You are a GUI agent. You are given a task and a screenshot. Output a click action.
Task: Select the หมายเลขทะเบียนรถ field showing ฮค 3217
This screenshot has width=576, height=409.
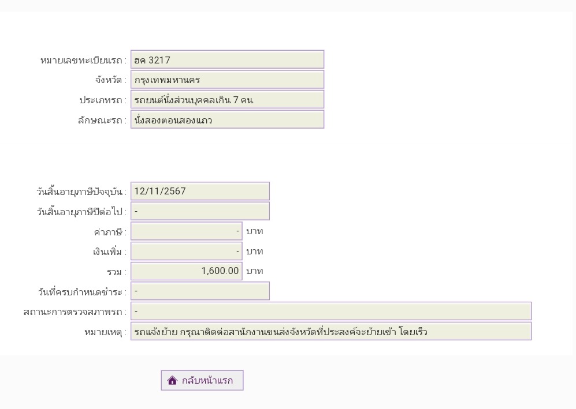pyautogui.click(x=228, y=59)
